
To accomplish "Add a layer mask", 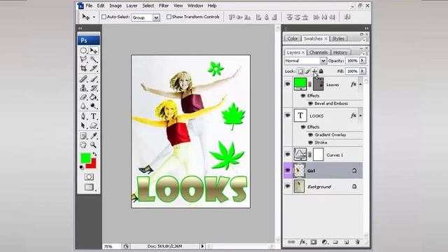I will pyautogui.click(x=314, y=242).
